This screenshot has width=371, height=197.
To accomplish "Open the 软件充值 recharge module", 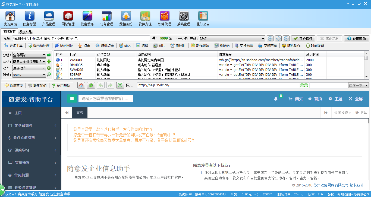I will [145, 18].
